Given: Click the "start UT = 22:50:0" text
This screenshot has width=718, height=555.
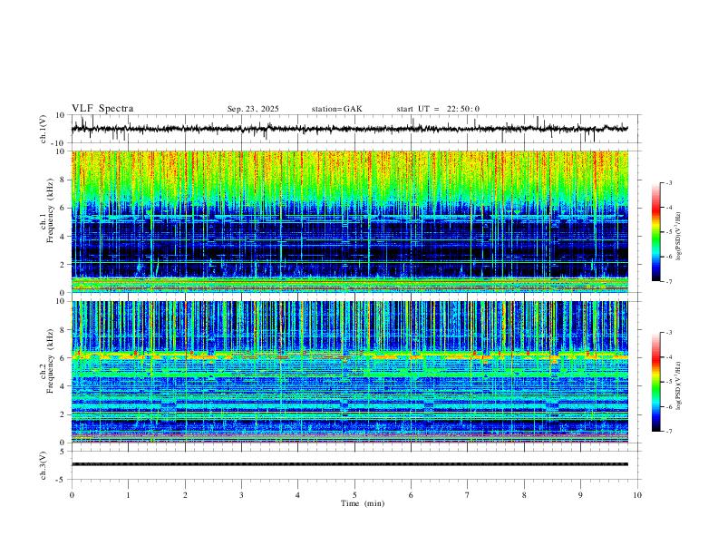Looking at the screenshot, I should (438, 109).
